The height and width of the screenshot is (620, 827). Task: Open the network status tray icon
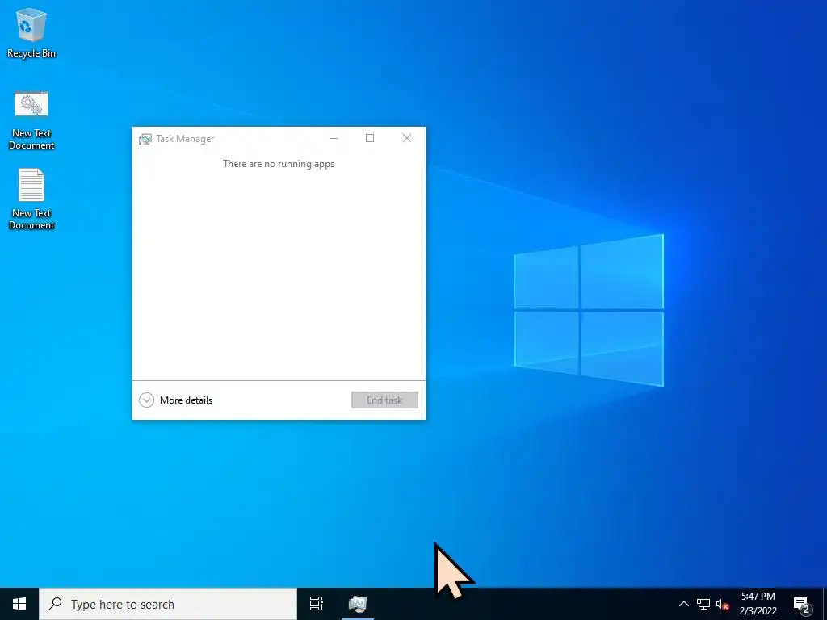pyautogui.click(x=703, y=604)
